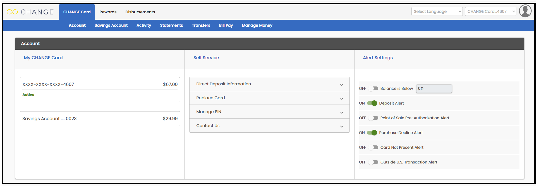Turn off the Purchase Decline Alert toggle
This screenshot has width=539, height=186.
click(x=372, y=133)
